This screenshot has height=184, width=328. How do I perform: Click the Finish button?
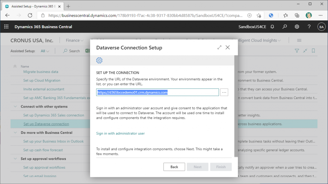(x=221, y=167)
